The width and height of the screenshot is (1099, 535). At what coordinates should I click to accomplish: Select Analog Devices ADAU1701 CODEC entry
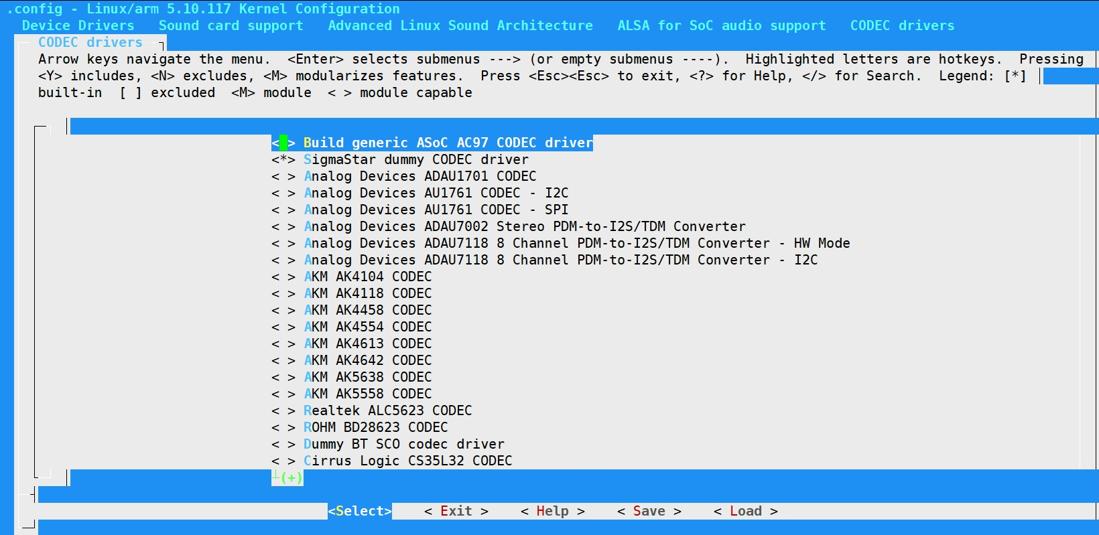pos(420,176)
